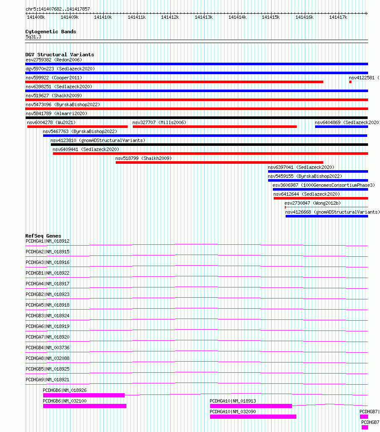Click the esv2759382 (Redon2006) variant label
Viewport: 380px width, 432px height.
[54, 60]
